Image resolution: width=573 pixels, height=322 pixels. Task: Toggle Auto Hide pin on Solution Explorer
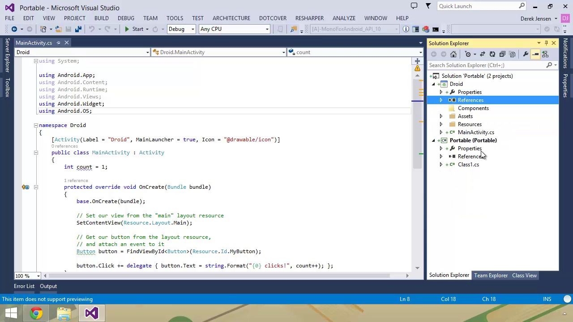coord(546,43)
